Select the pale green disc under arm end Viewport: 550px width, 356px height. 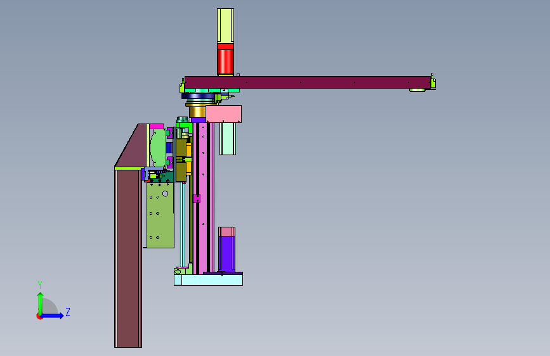[x=417, y=90]
